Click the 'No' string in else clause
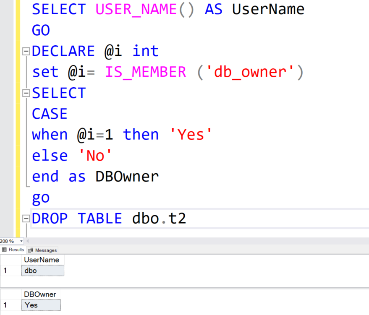 [x=95, y=156]
